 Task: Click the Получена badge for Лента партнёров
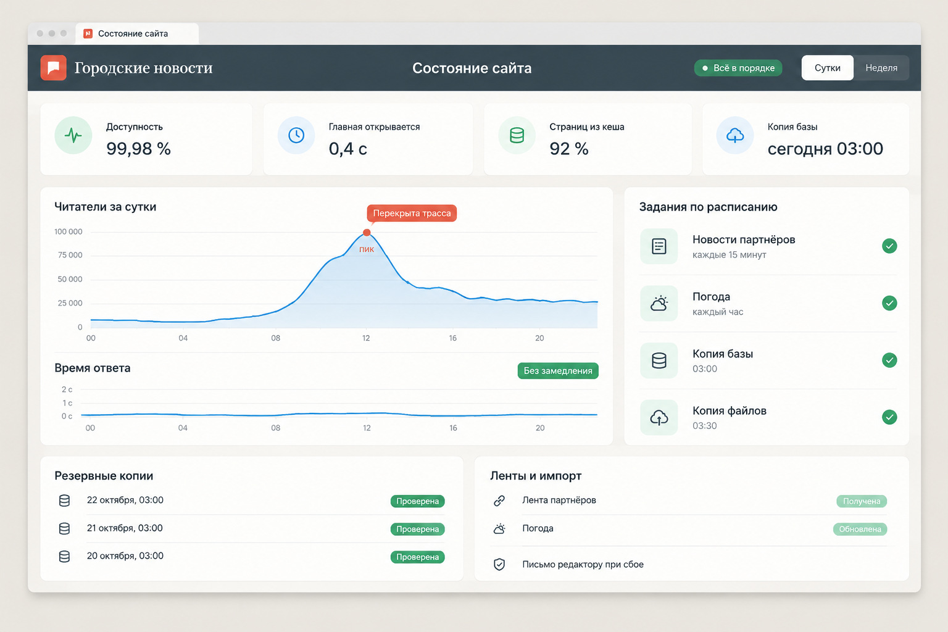point(862,501)
